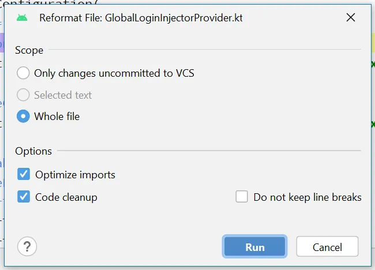Click the Options section heading
The width and height of the screenshot is (375, 270).
point(33,151)
